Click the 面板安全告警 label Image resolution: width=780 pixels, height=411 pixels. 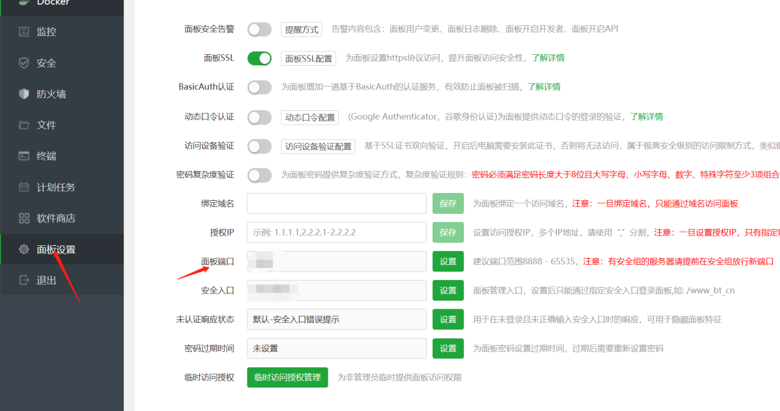pos(209,29)
